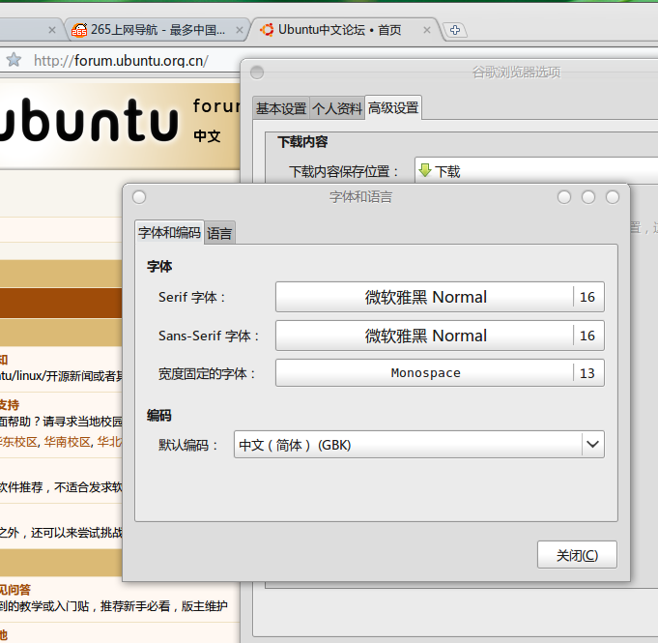Click the 字体 section heading
658x643 pixels.
159,266
